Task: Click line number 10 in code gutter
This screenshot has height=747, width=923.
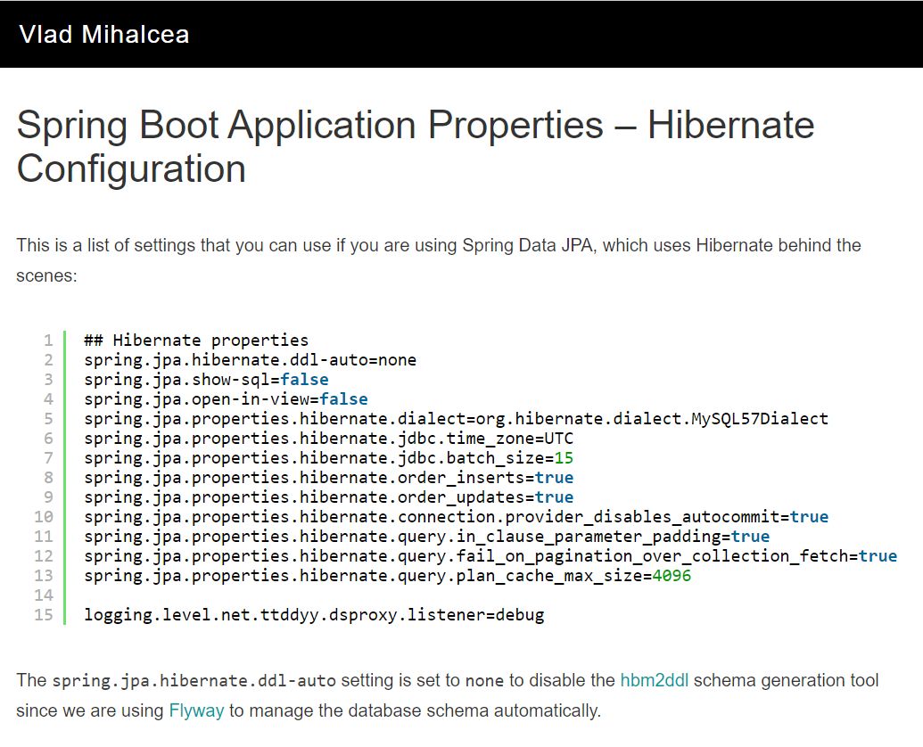Action: [x=44, y=516]
